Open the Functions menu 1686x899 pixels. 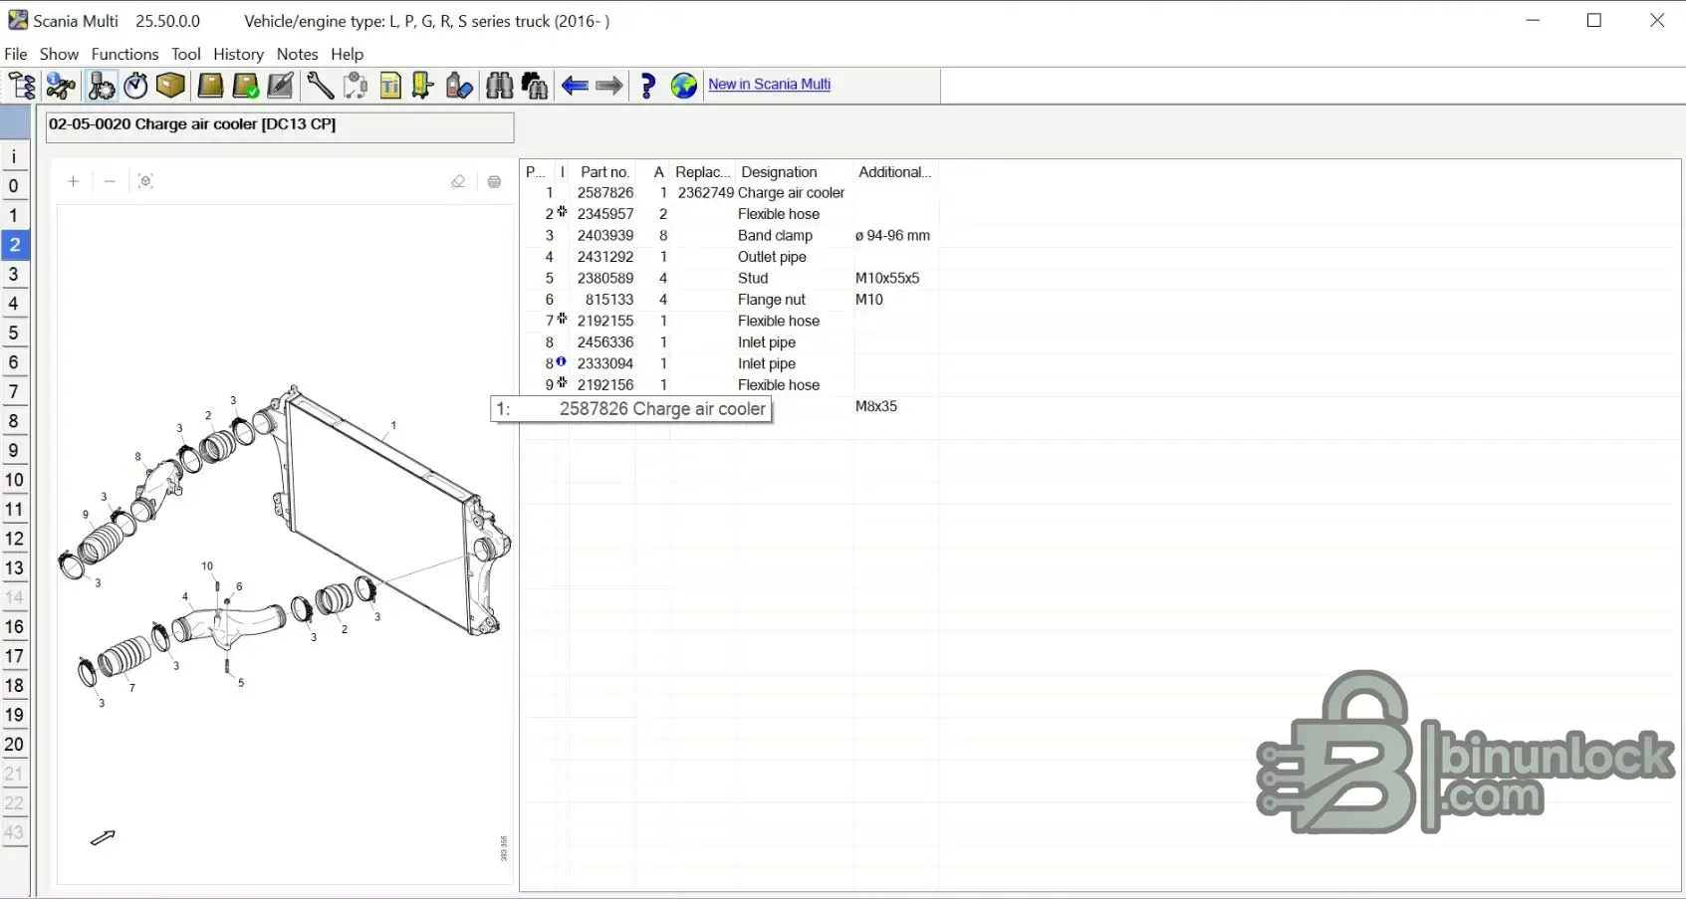coord(124,54)
